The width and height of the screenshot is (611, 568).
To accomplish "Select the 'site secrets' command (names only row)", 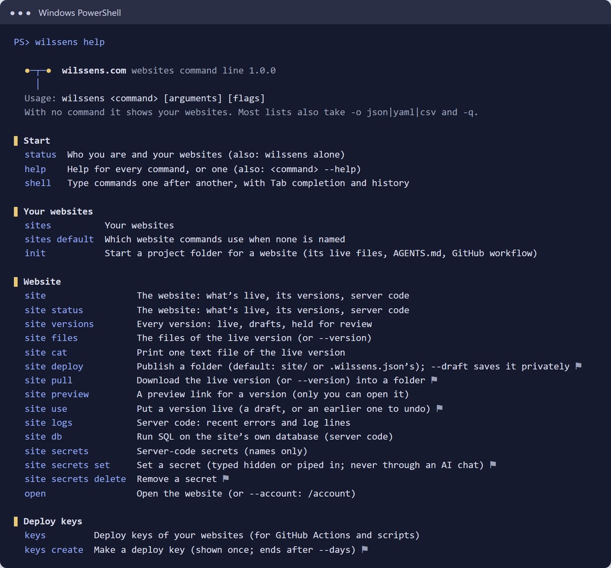I will pyautogui.click(x=57, y=451).
